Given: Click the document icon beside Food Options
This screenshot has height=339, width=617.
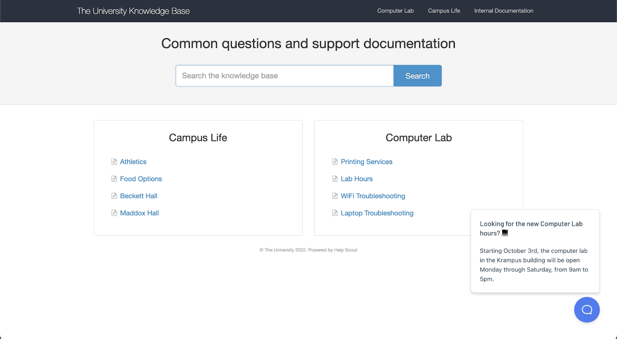Looking at the screenshot, I should coord(114,179).
